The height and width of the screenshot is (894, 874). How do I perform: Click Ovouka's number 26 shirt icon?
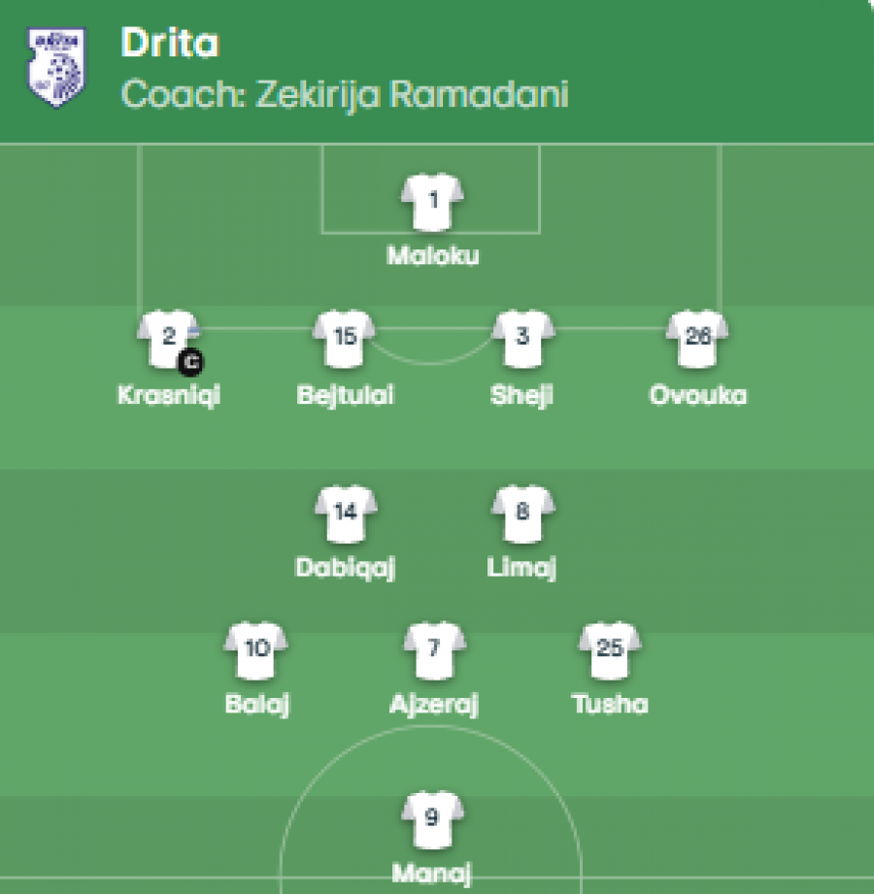(x=697, y=339)
